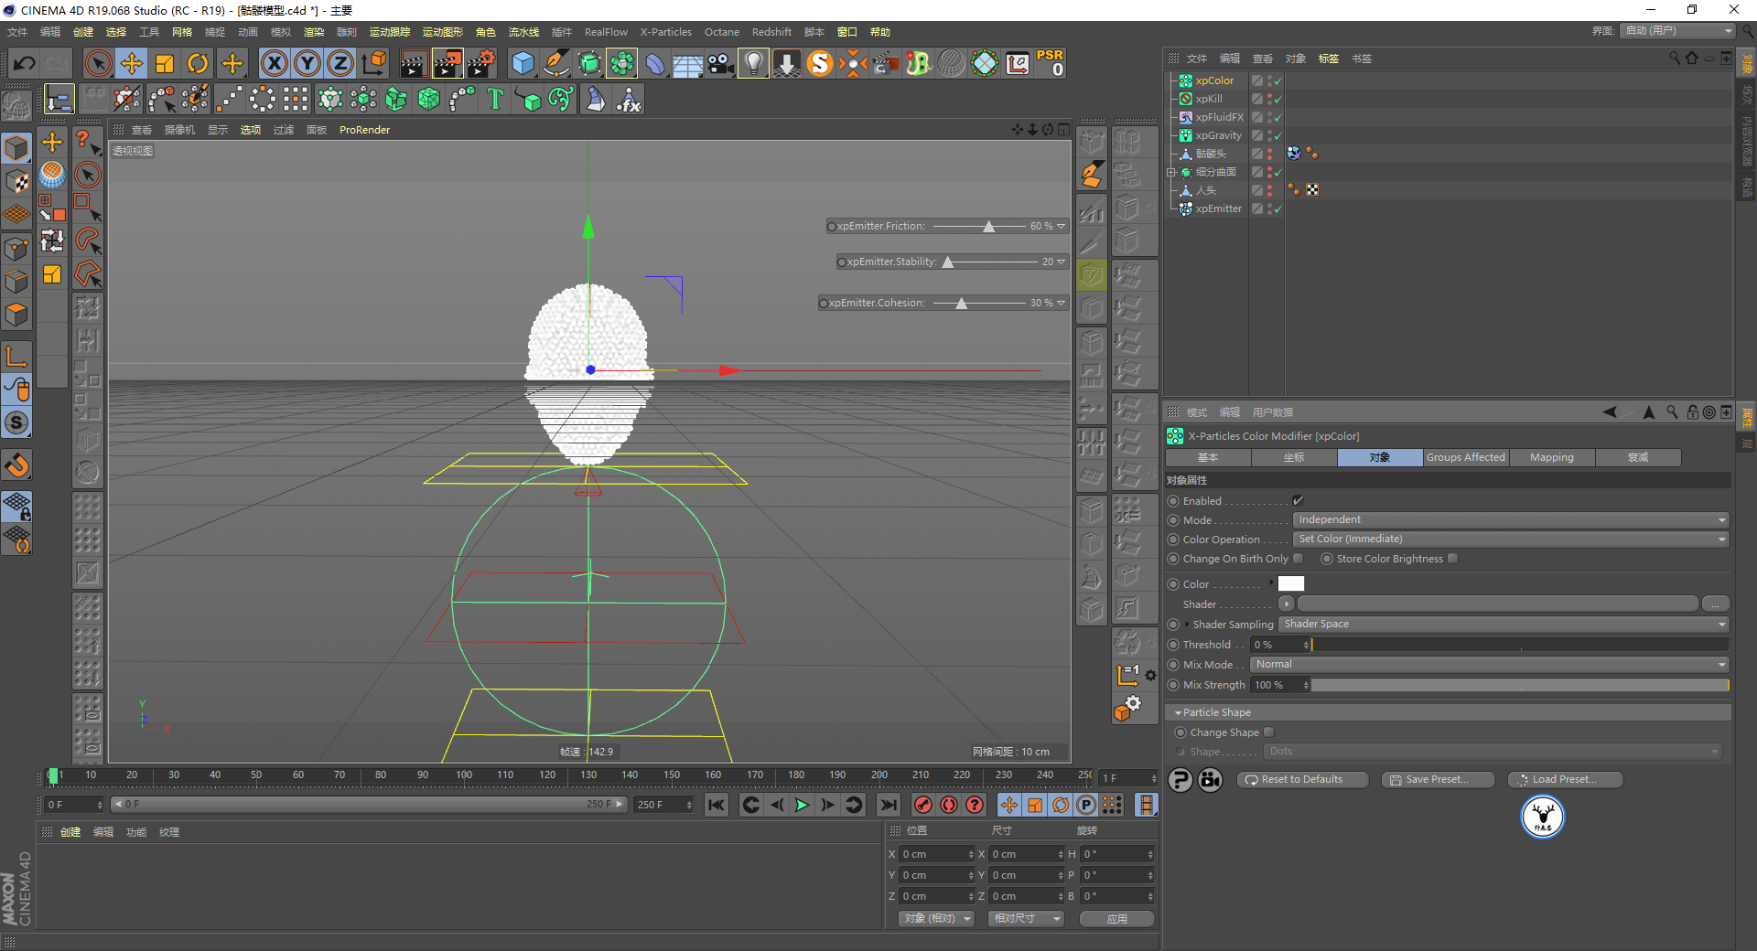Toggle the Z axis lock
The width and height of the screenshot is (1757, 951).
tap(340, 63)
